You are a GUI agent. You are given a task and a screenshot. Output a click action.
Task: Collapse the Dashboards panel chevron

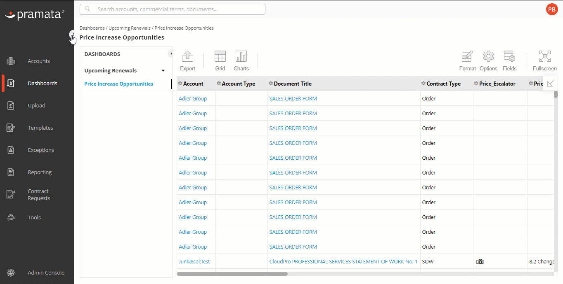(x=170, y=54)
